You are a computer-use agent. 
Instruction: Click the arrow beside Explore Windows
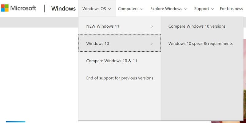point(186,9)
